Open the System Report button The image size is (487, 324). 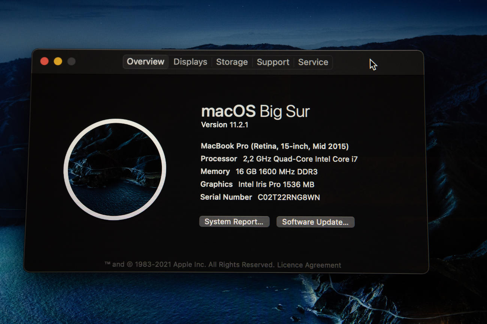point(234,222)
